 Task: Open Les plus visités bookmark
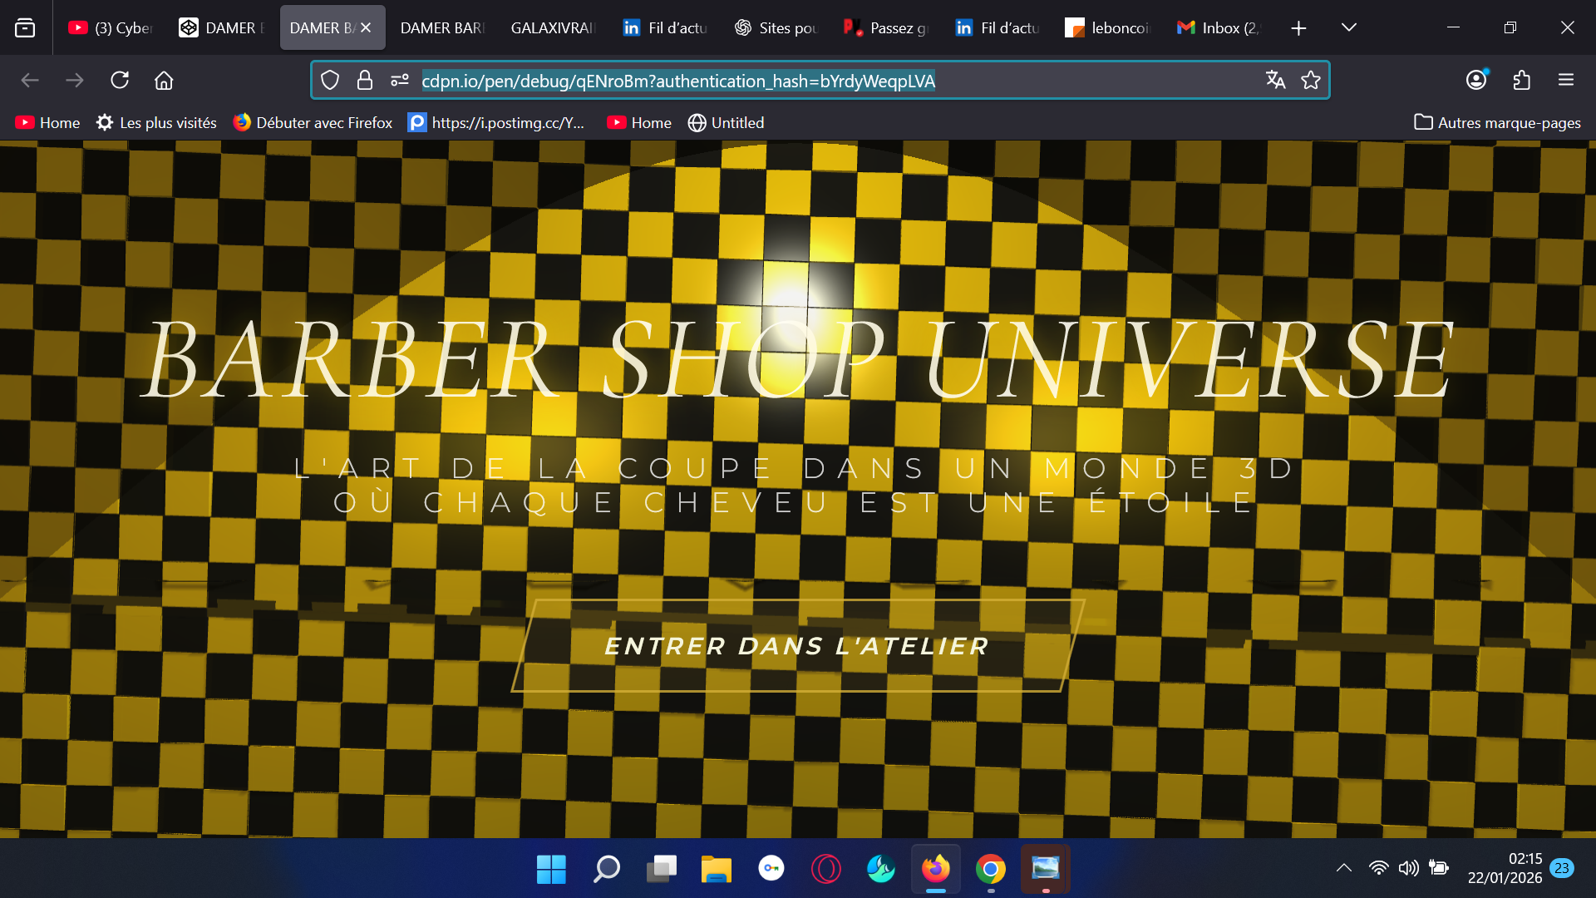click(x=156, y=123)
